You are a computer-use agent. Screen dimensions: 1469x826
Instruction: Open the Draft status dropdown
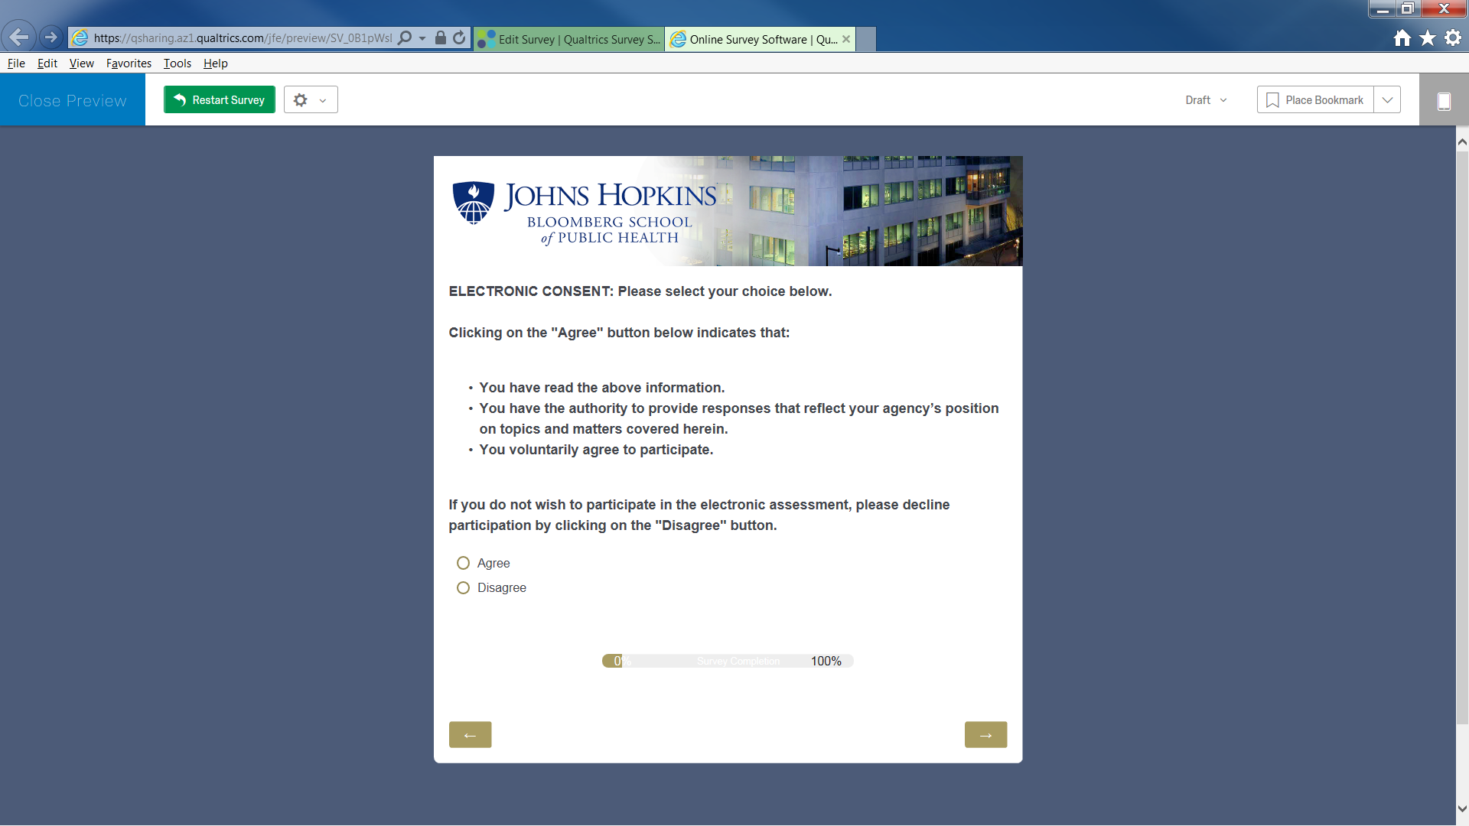pos(1206,100)
